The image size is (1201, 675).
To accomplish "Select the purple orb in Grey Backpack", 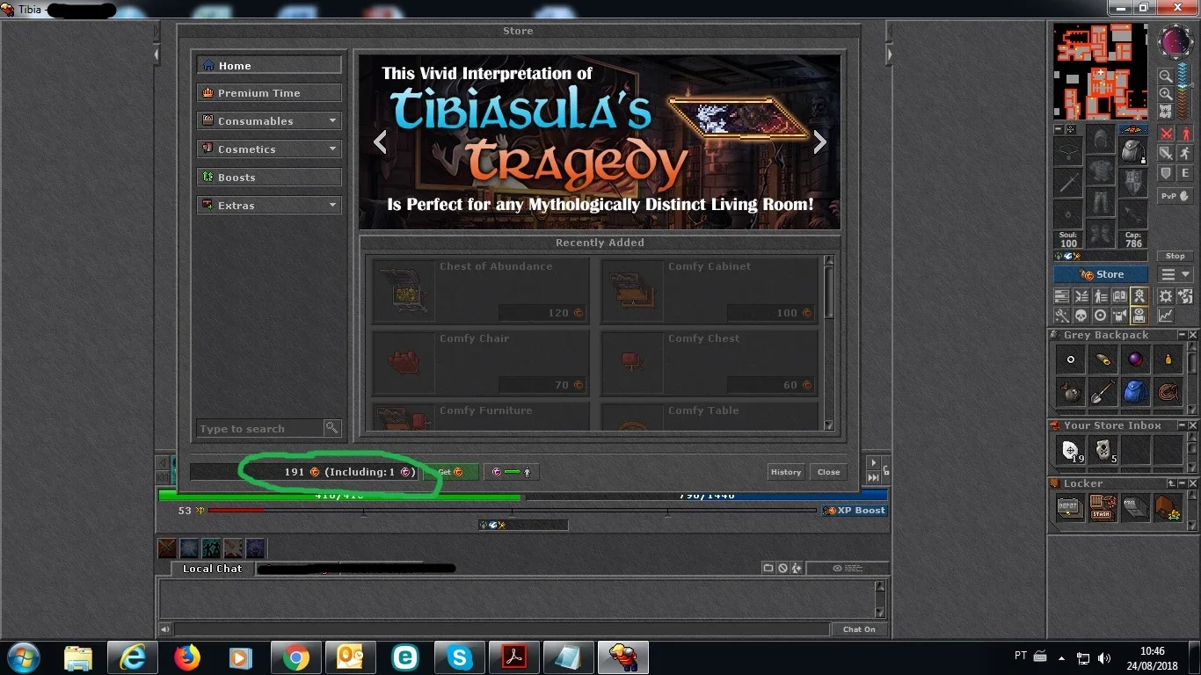I will (x=1135, y=359).
